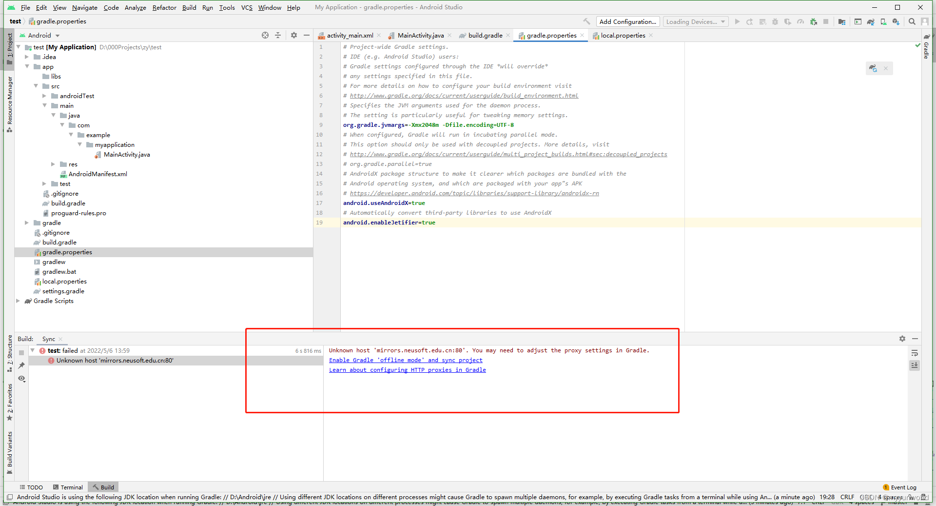This screenshot has height=506, width=936.
Task: Open the Gradle side panel
Action: tap(926, 46)
